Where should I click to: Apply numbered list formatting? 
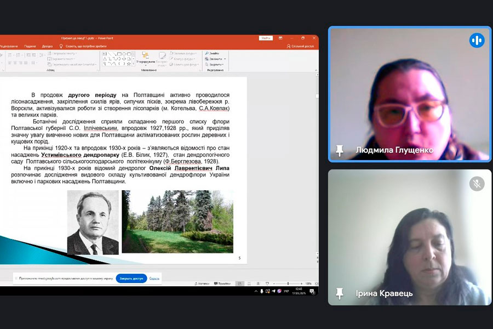coord(18,55)
